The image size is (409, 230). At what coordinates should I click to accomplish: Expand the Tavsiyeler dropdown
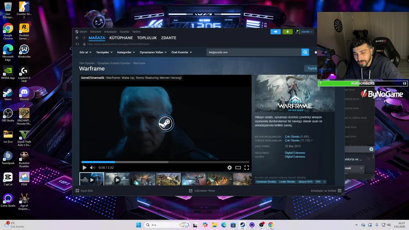click(104, 52)
